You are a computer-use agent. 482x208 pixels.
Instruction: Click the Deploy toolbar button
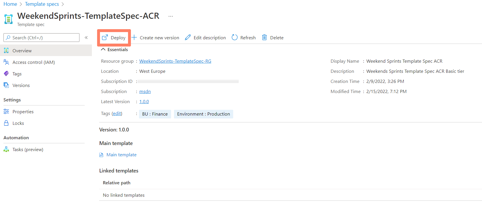114,38
